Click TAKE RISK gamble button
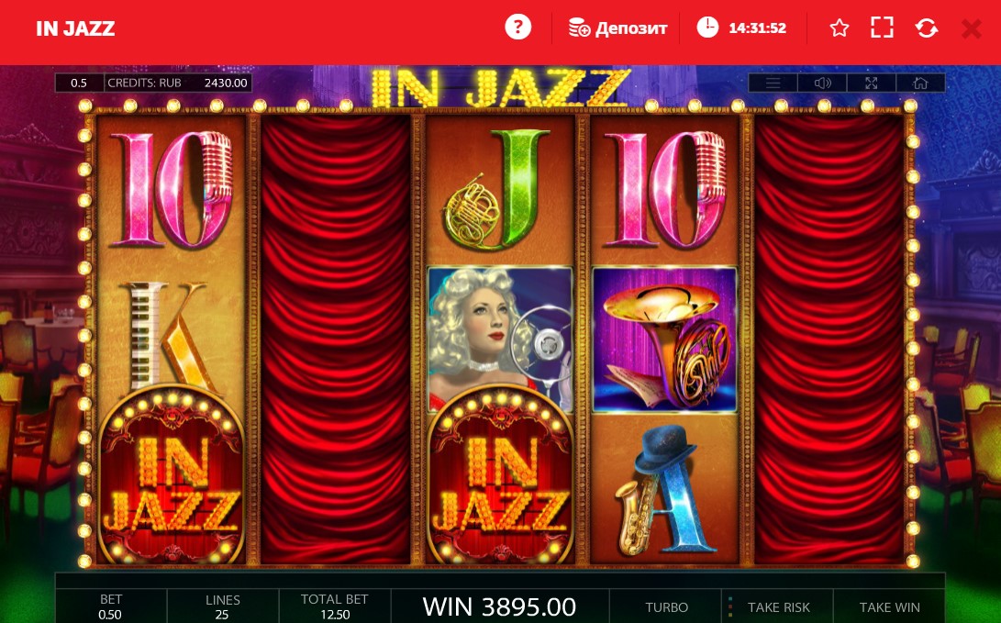The width and height of the screenshot is (1001, 623). (x=778, y=607)
